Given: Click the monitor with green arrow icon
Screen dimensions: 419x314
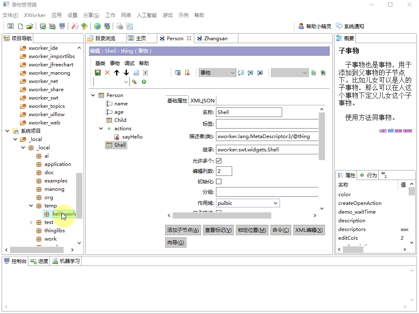Looking at the screenshot, I should [107, 26].
